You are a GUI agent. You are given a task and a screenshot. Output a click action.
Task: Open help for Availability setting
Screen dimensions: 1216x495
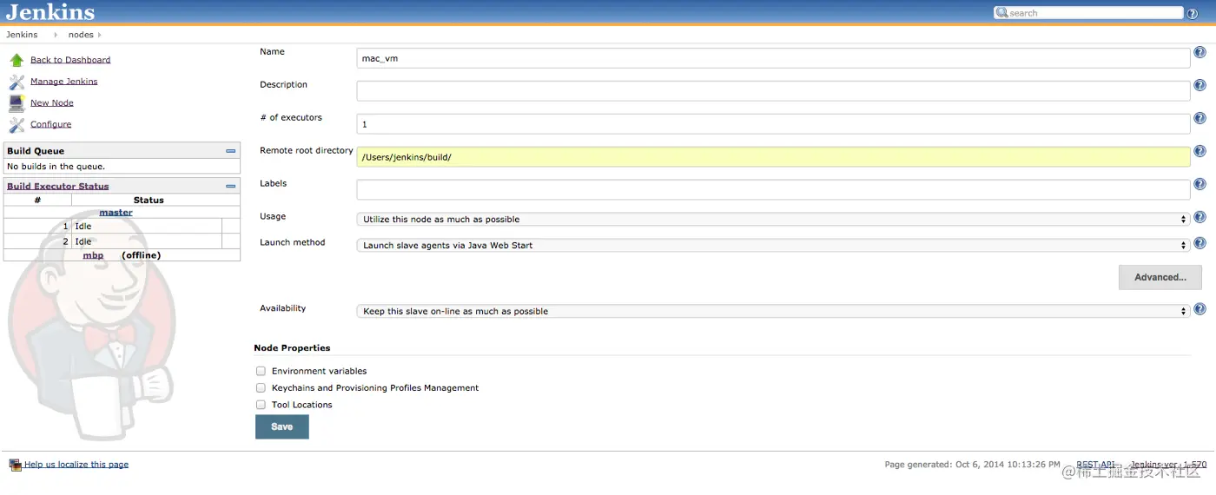click(x=1199, y=309)
